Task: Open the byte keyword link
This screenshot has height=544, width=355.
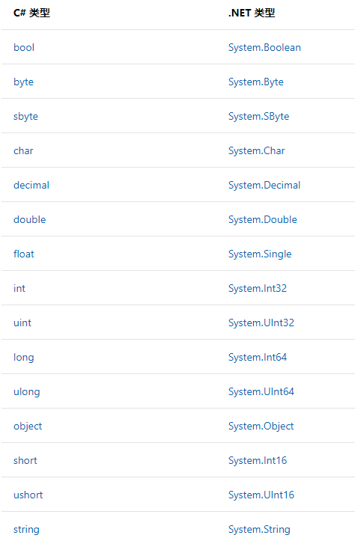Action: [24, 82]
